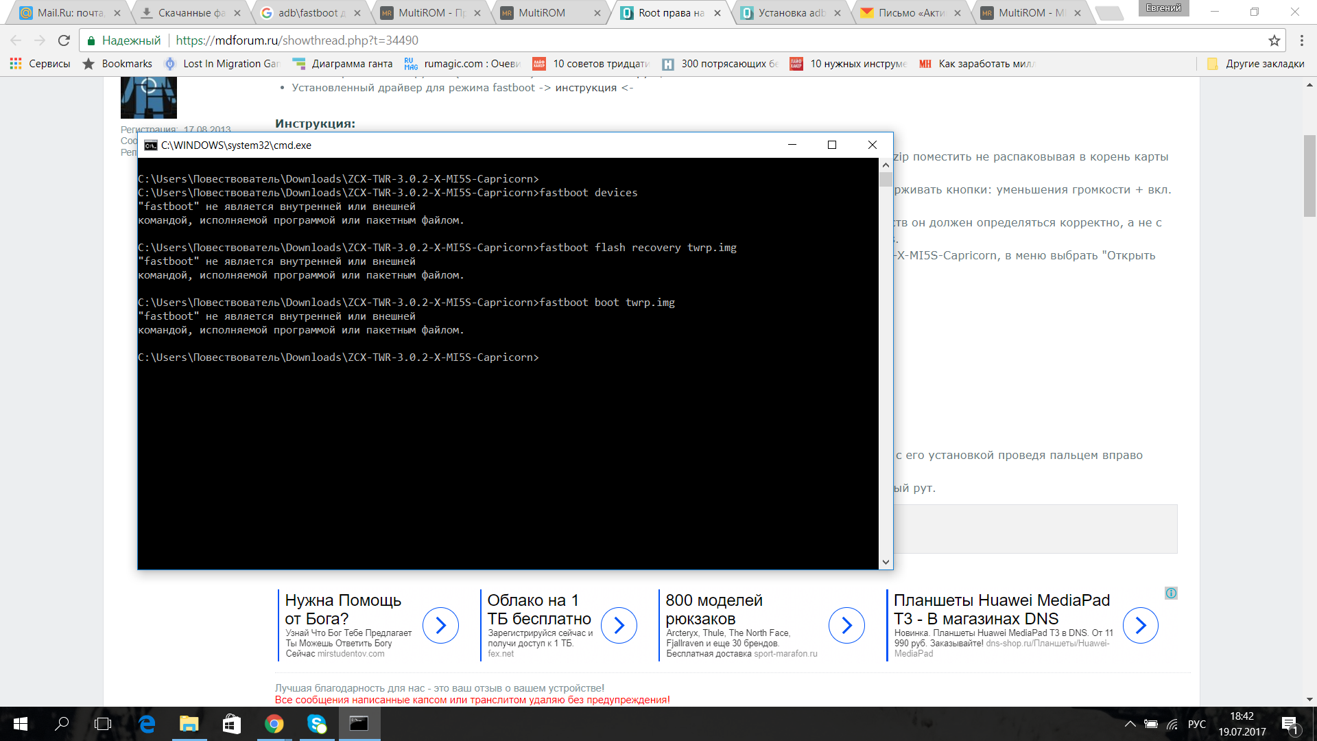The image size is (1317, 741).
Task: Open Другие закладки bookmarks folder
Action: pos(1256,64)
